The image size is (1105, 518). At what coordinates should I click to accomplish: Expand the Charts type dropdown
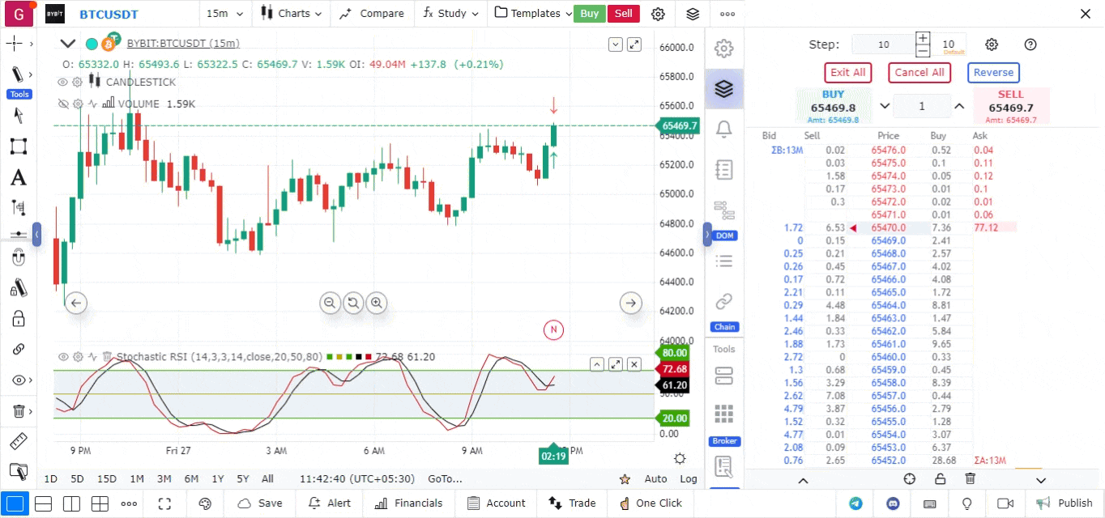coord(292,14)
